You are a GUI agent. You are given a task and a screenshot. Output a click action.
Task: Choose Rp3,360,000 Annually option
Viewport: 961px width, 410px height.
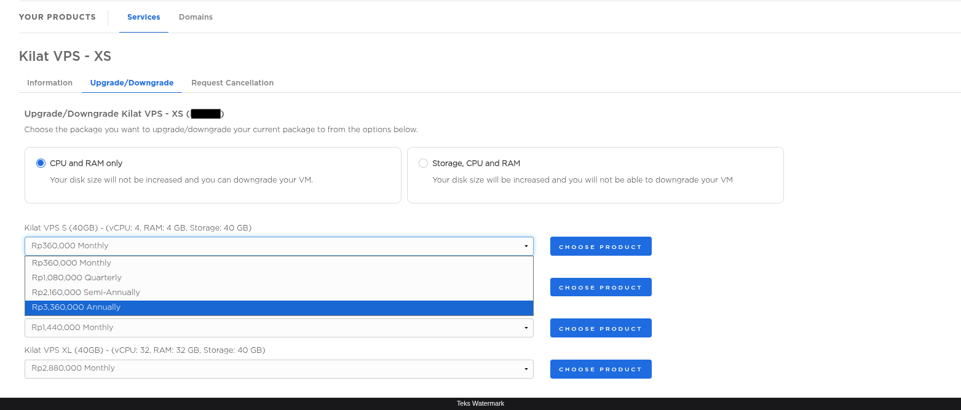pos(279,307)
